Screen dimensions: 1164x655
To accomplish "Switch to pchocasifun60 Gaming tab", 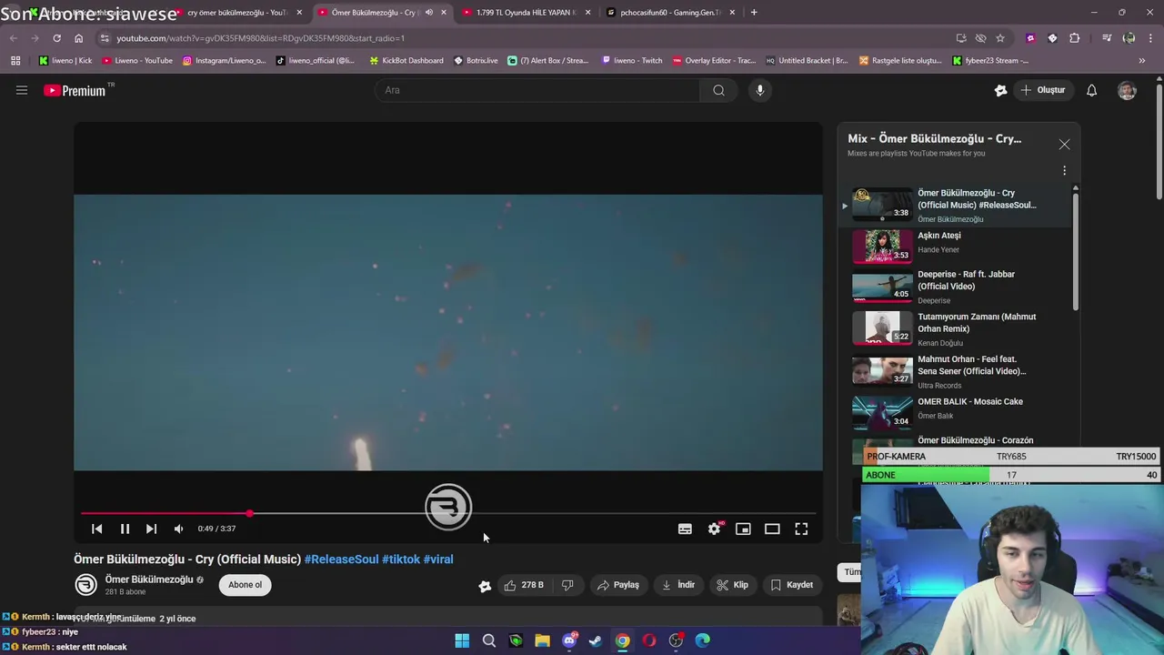I will (671, 13).
